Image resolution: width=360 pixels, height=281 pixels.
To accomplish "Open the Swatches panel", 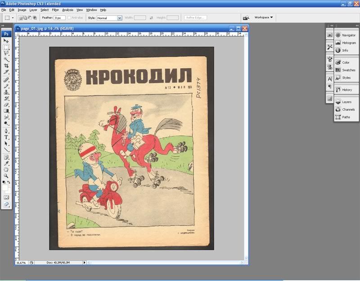I will (346, 70).
